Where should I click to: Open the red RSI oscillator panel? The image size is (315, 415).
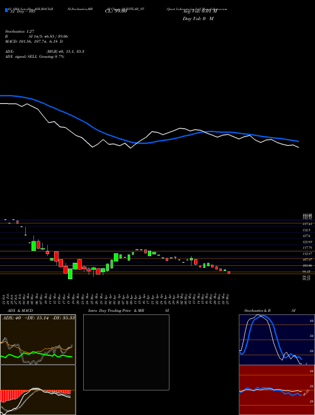(x=277, y=390)
